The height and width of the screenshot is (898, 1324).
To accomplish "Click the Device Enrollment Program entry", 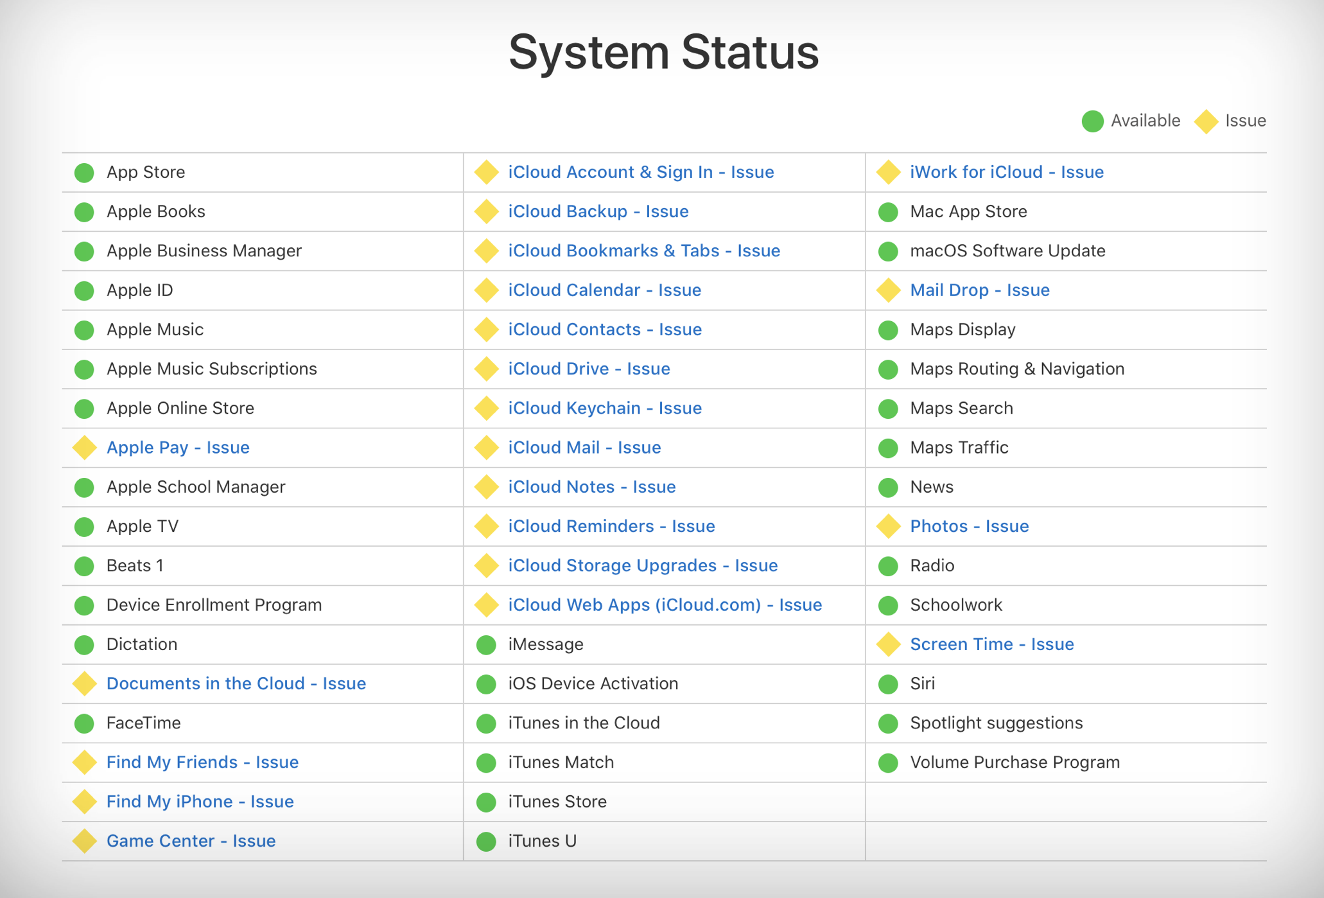I will click(x=214, y=604).
